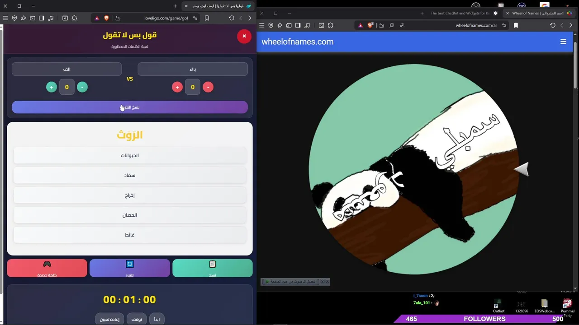Open a new tab in the loveligo window
This screenshot has width=579, height=325.
pyautogui.click(x=175, y=6)
